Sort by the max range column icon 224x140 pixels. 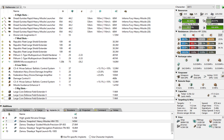pos(91,11)
